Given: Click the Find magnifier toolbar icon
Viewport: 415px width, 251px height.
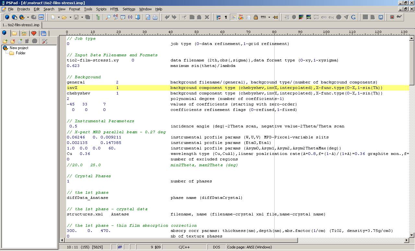Looking at the screenshot, I should (x=108, y=17).
